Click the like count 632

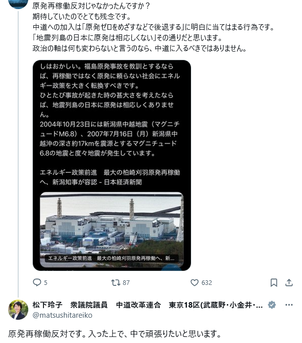pos(207,282)
